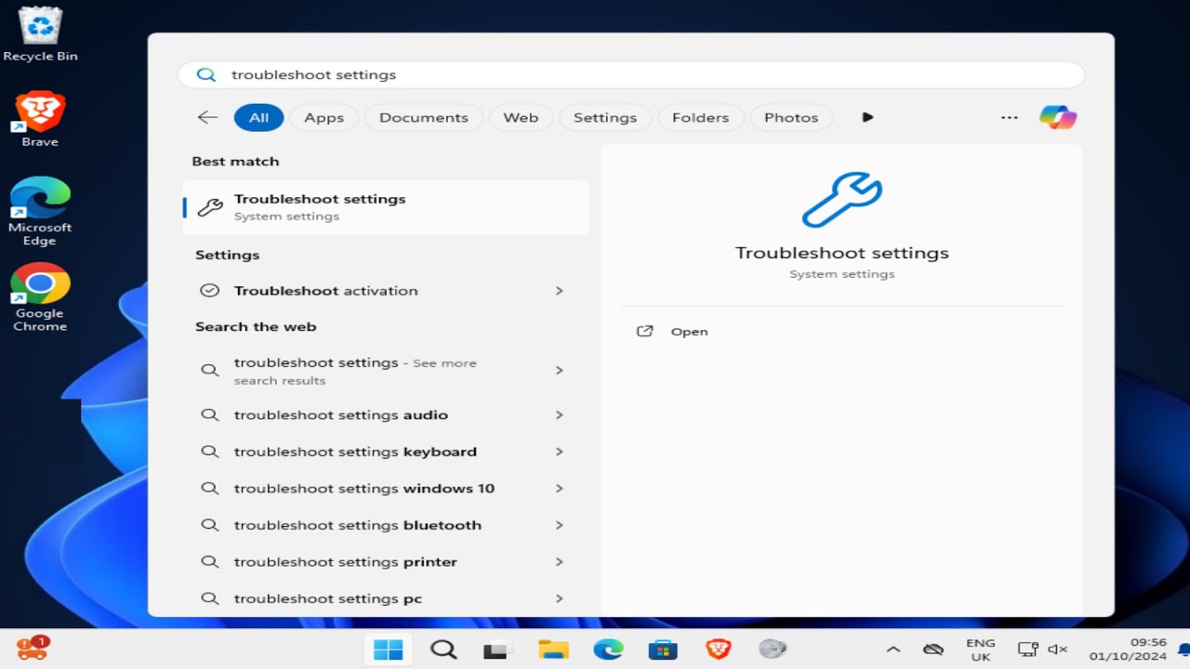The image size is (1190, 669).
Task: Select troubleshoot settings keyboard suggestion
Action: [x=386, y=452]
